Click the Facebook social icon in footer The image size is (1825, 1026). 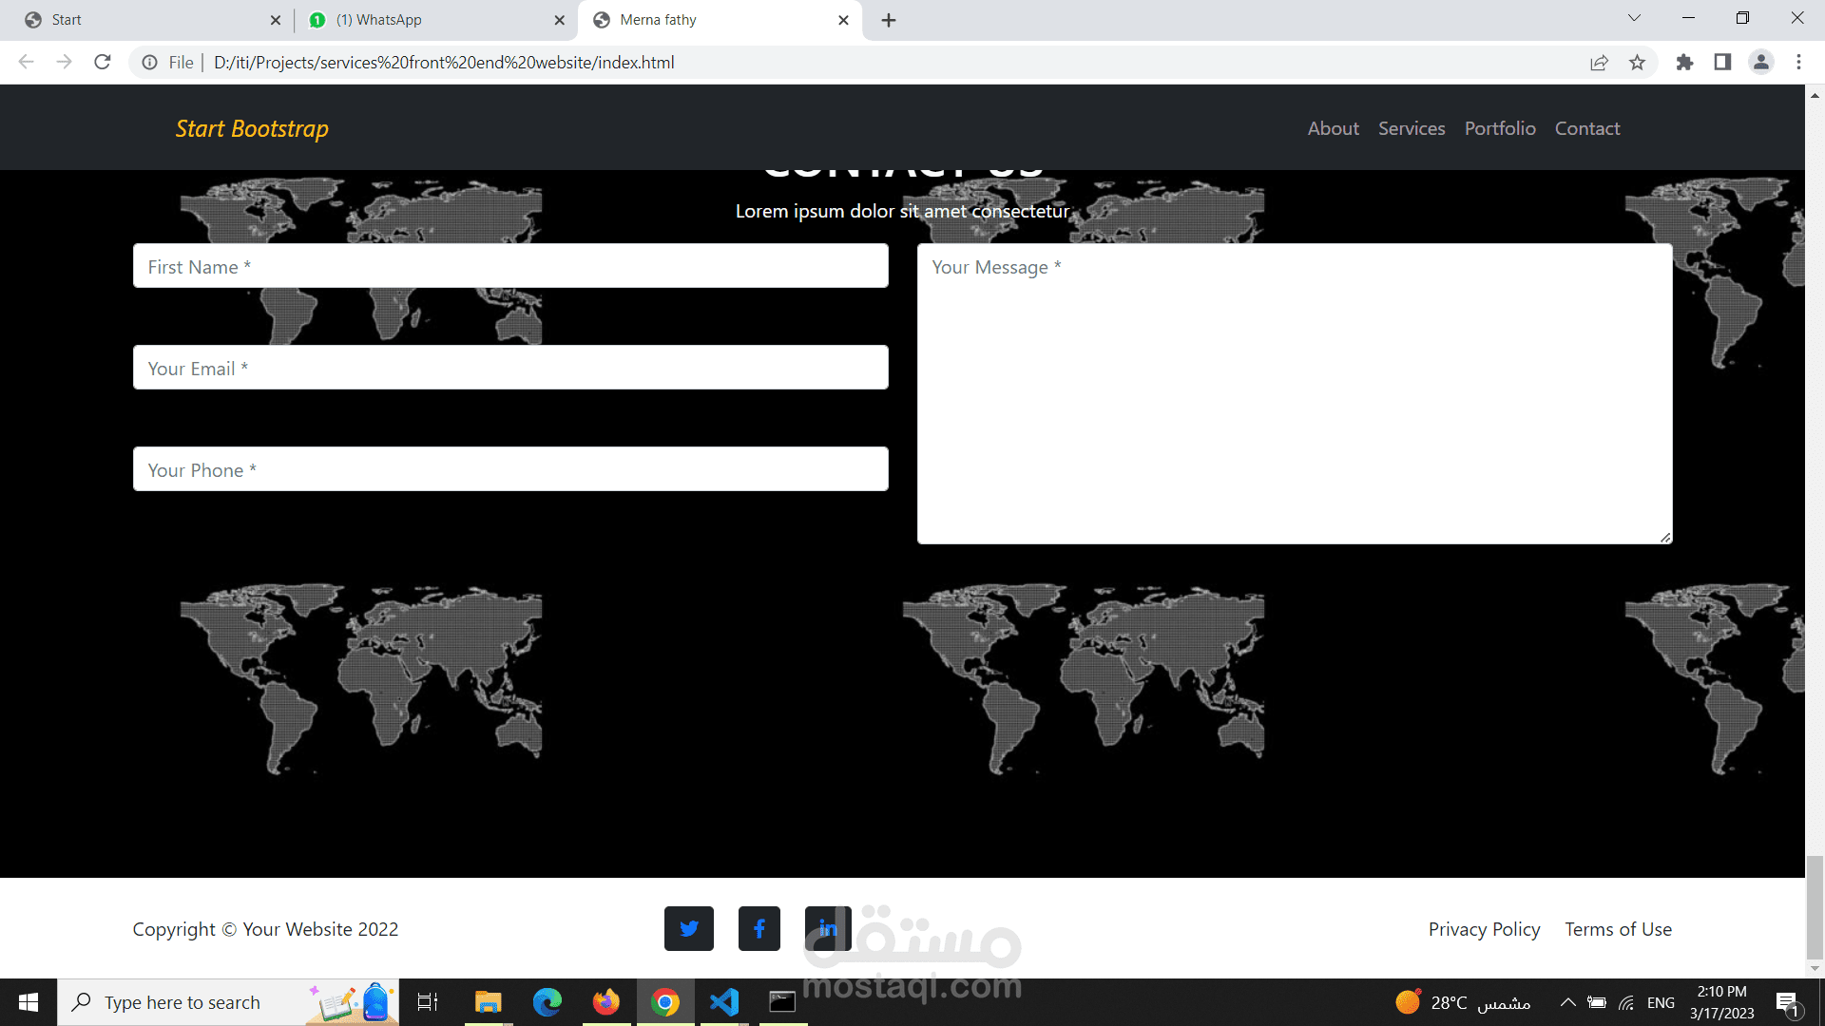759,928
